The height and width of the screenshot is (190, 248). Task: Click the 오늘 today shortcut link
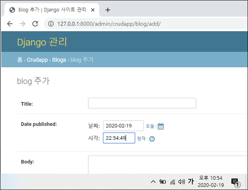coord(150,126)
